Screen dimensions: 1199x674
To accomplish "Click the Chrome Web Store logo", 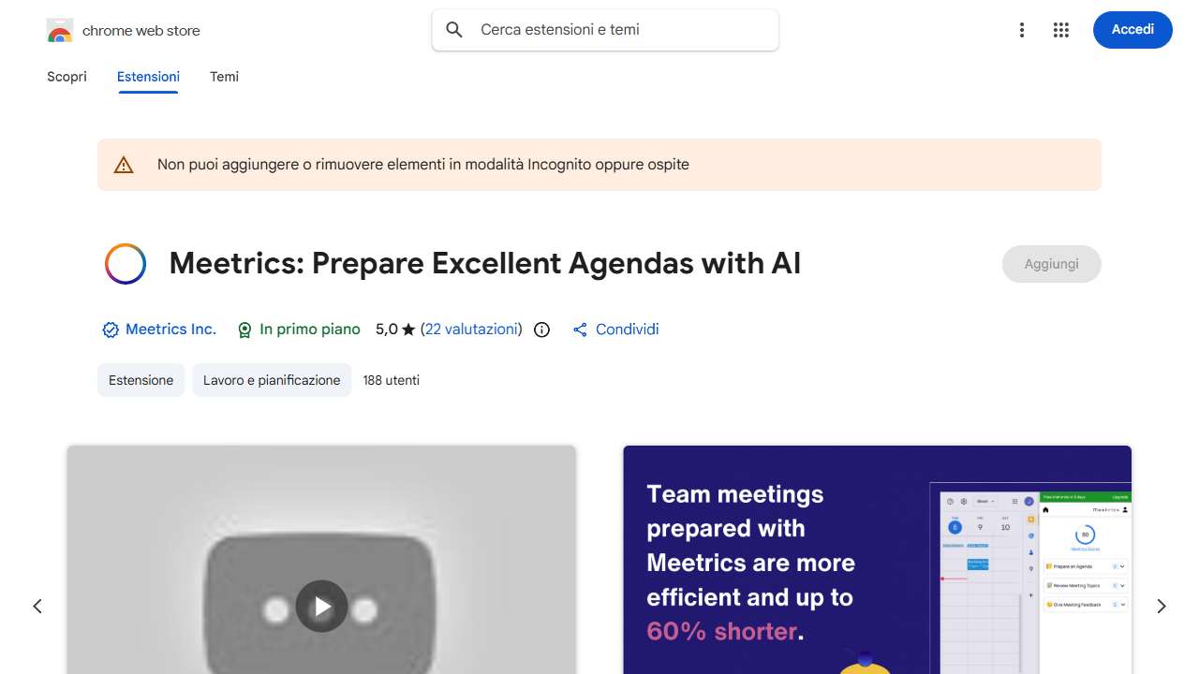I will pos(60,31).
